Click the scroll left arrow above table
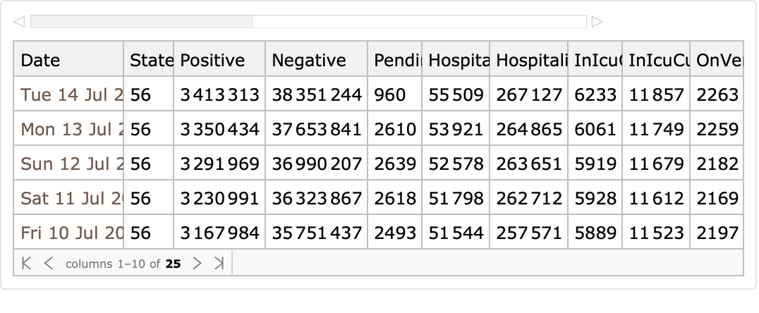This screenshot has height=313, width=759. (x=19, y=22)
